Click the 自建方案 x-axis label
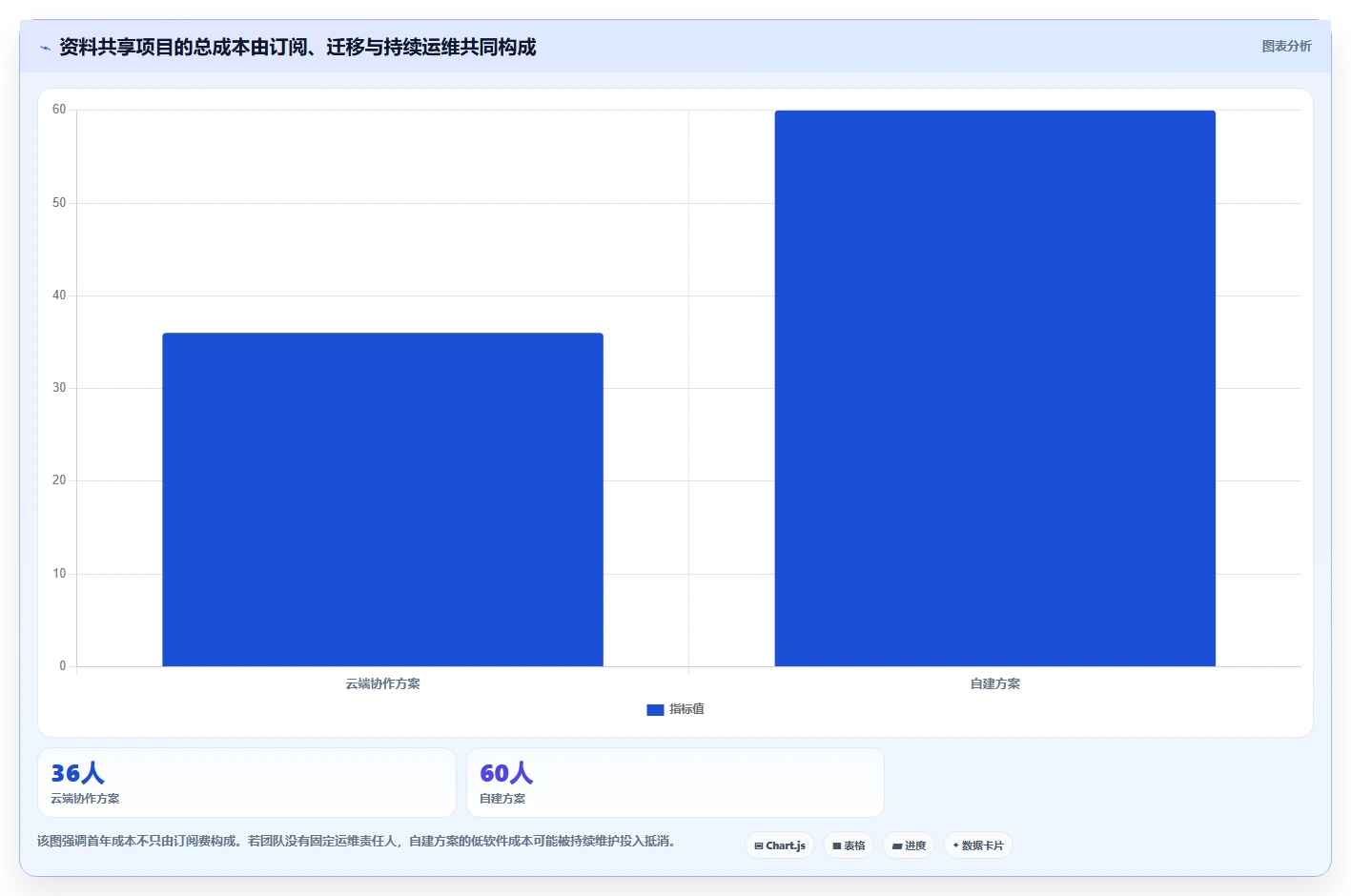The image size is (1351, 896). tap(994, 683)
